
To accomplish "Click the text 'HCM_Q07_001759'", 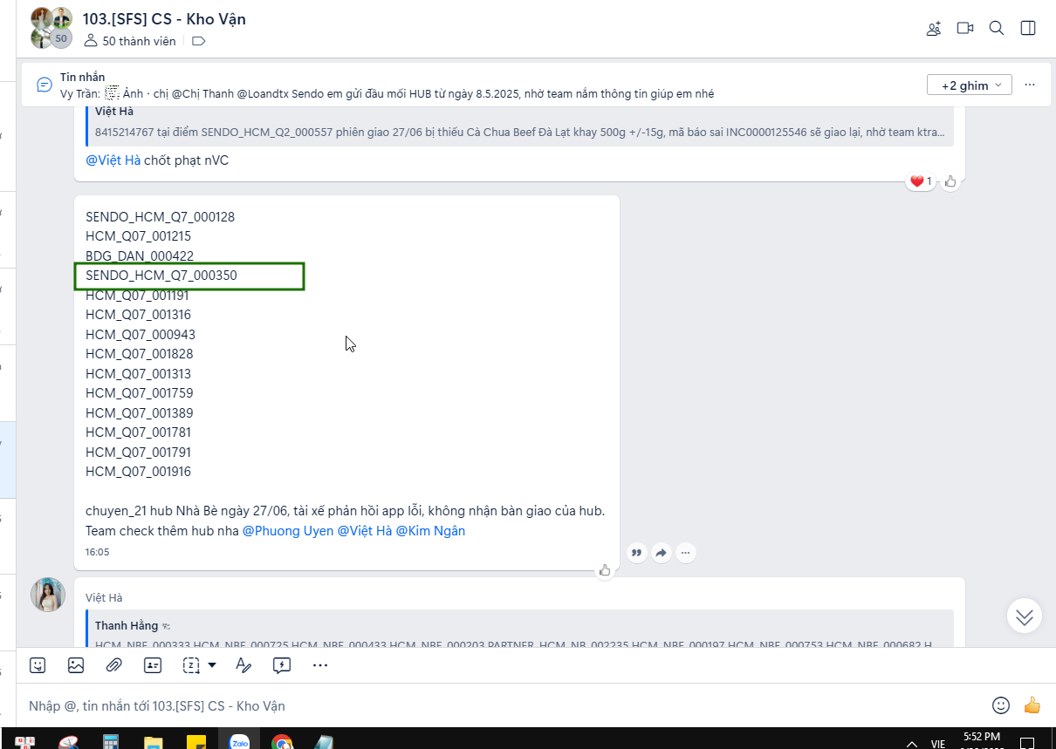I will pos(140,393).
